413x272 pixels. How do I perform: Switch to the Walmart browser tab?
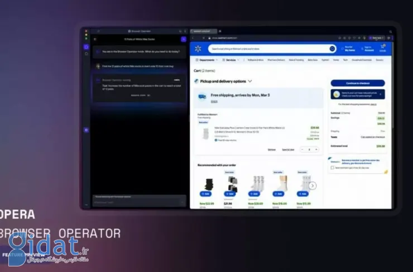204,31
